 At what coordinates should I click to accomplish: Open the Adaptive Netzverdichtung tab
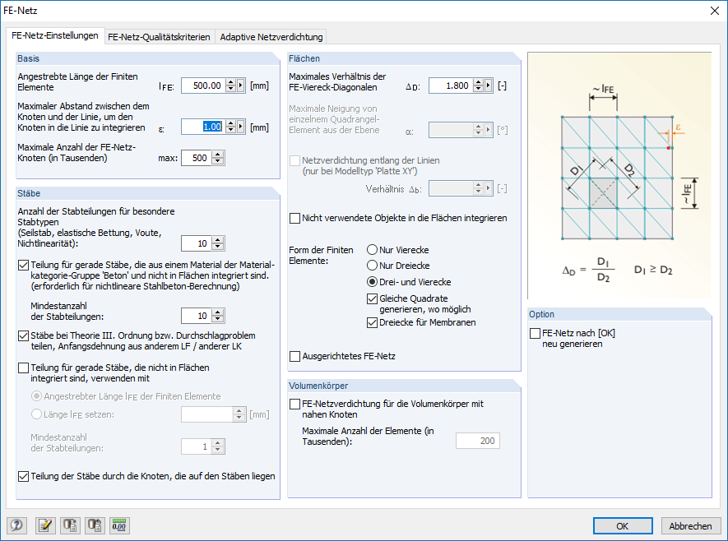(x=271, y=37)
